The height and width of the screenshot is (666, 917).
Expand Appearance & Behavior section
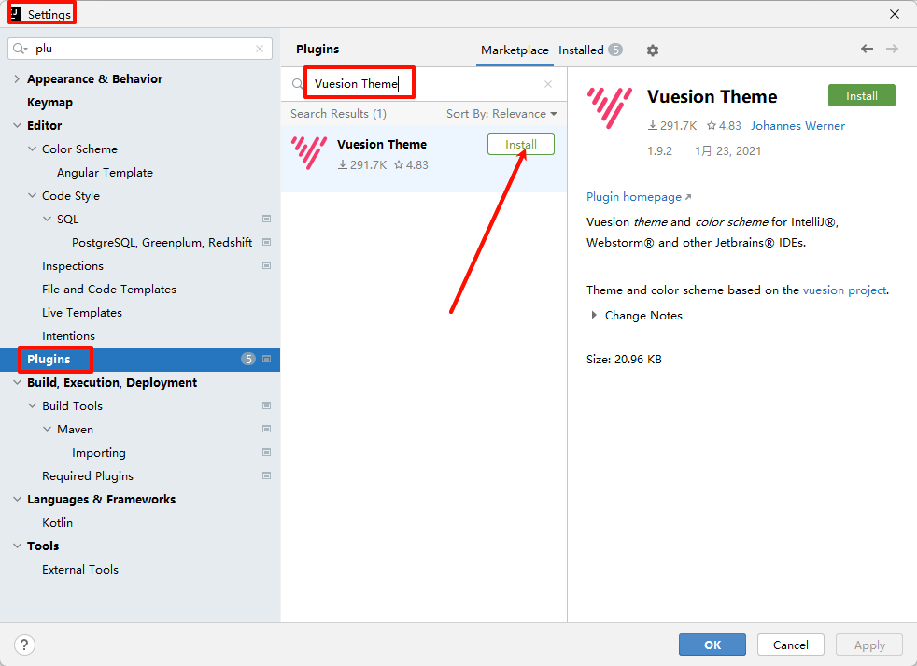17,79
